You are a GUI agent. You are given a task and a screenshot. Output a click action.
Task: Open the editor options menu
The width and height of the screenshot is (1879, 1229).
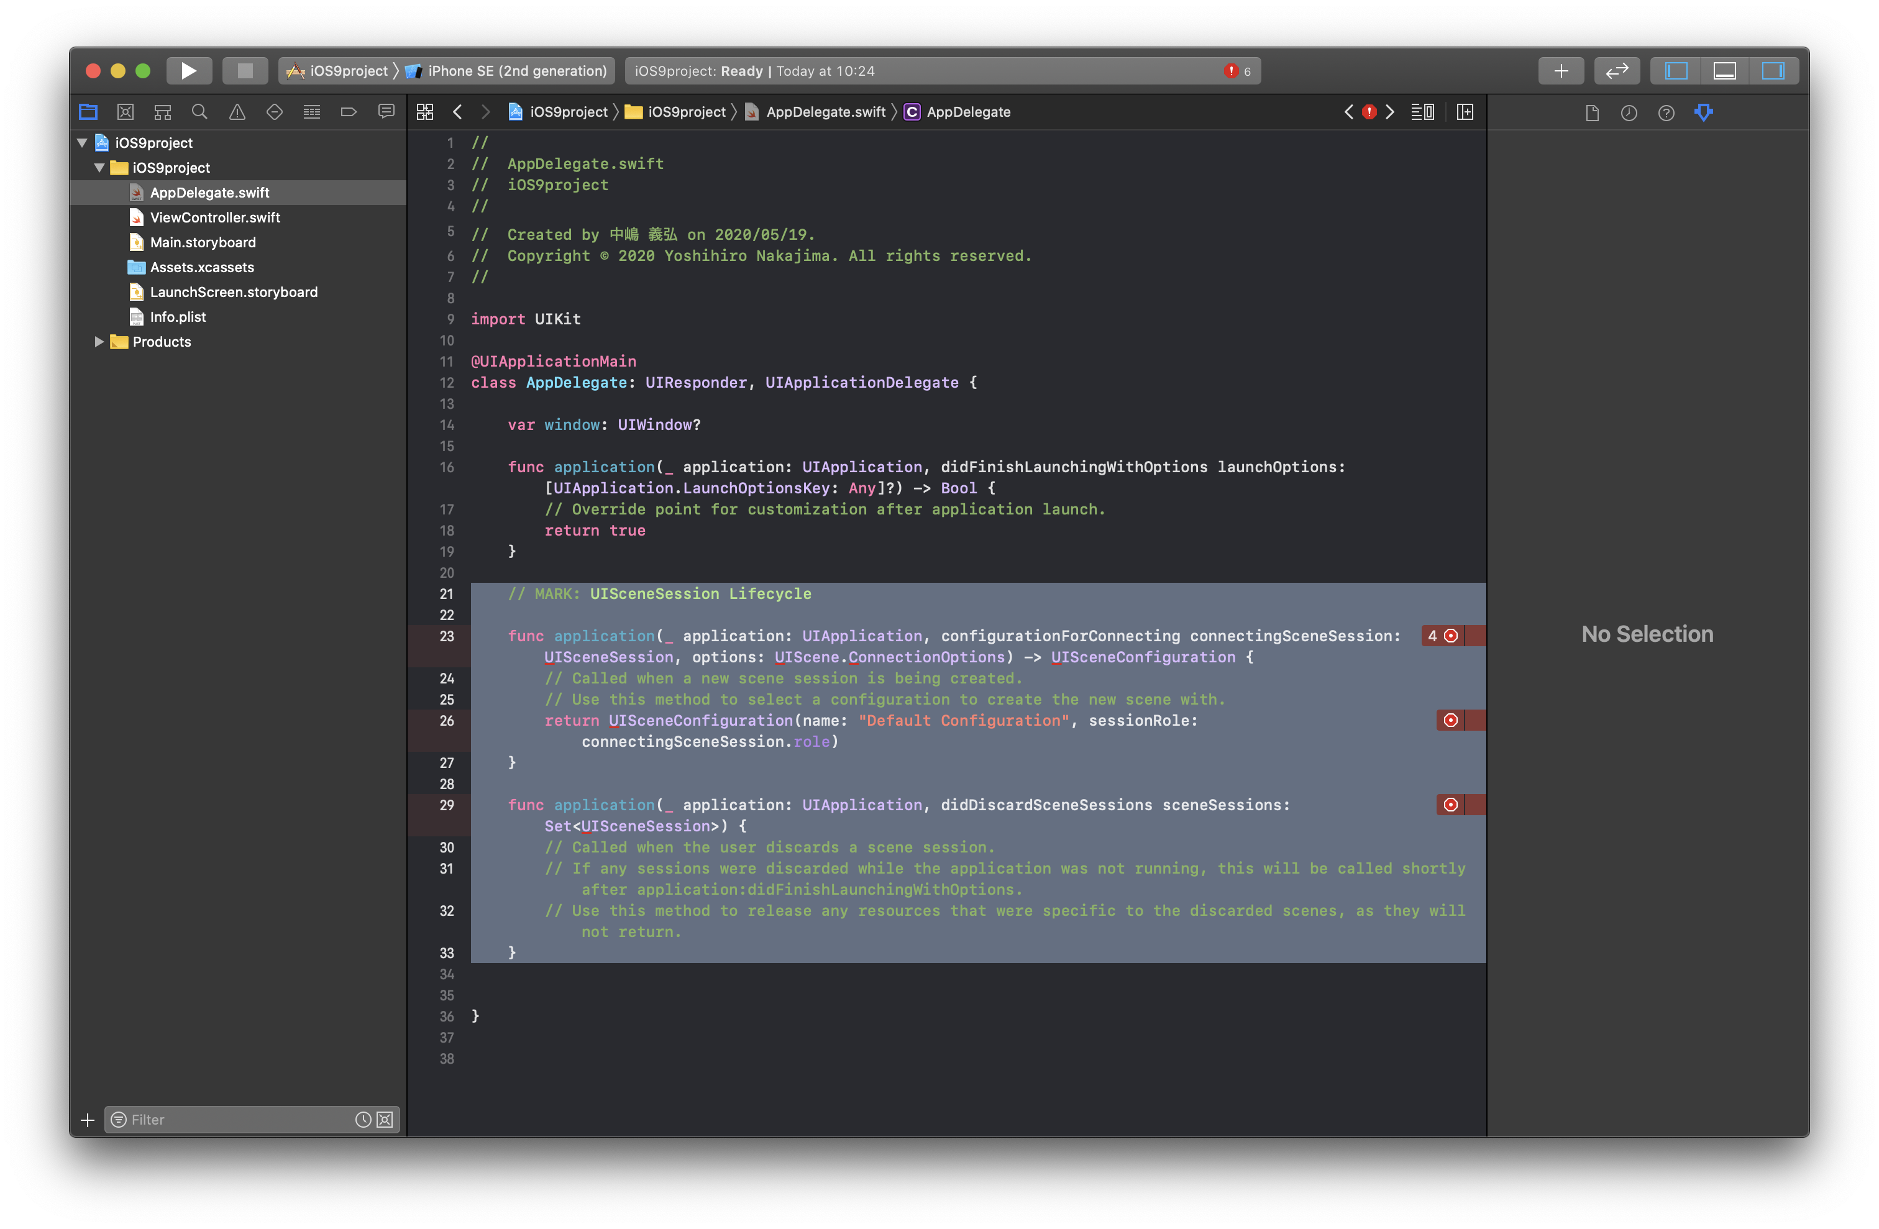1423,112
